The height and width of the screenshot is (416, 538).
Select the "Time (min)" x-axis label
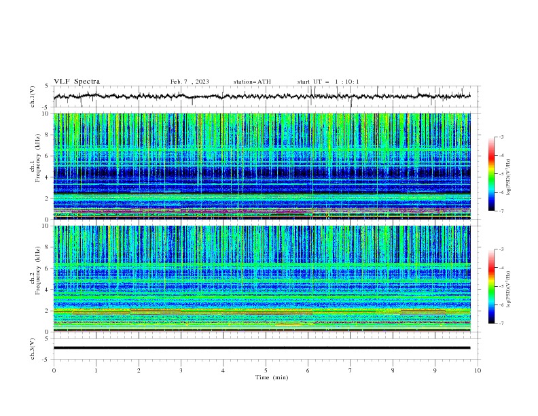click(272, 377)
